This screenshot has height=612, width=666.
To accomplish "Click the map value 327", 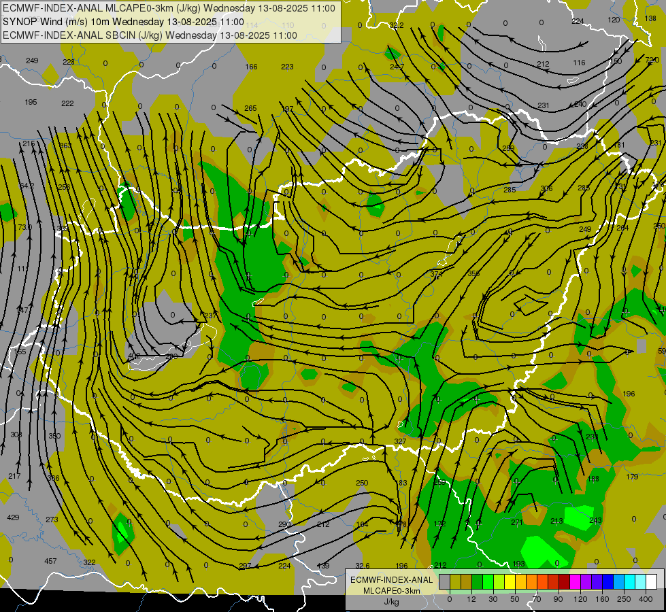I will pos(400,441).
